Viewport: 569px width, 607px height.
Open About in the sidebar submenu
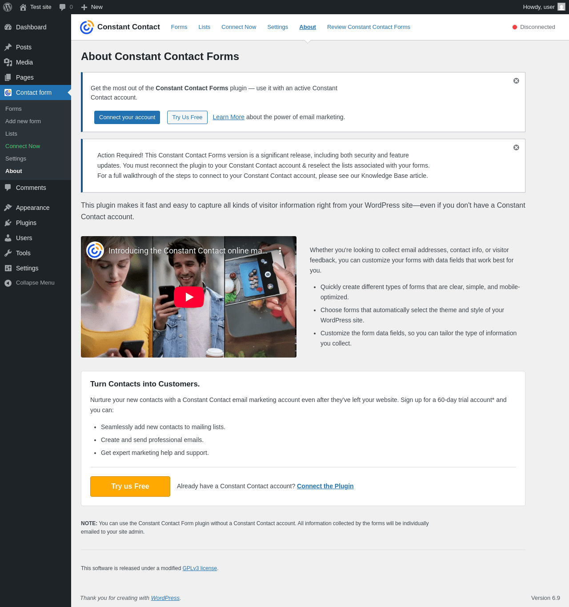(14, 171)
